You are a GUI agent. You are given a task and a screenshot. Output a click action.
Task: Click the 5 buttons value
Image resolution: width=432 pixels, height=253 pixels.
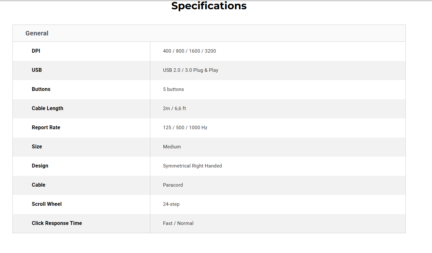point(173,89)
